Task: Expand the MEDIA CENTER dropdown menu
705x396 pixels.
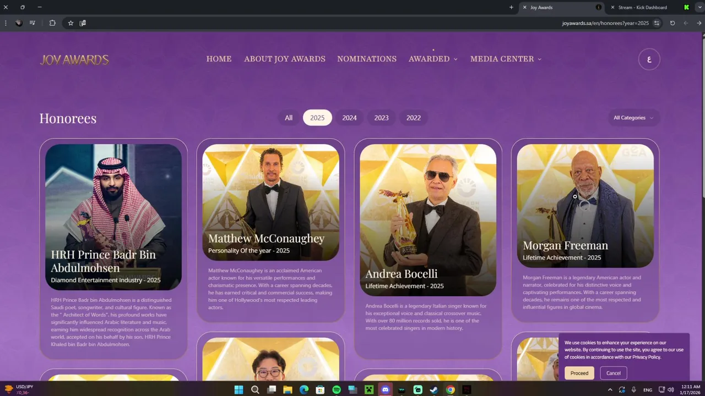Action: pos(506,59)
